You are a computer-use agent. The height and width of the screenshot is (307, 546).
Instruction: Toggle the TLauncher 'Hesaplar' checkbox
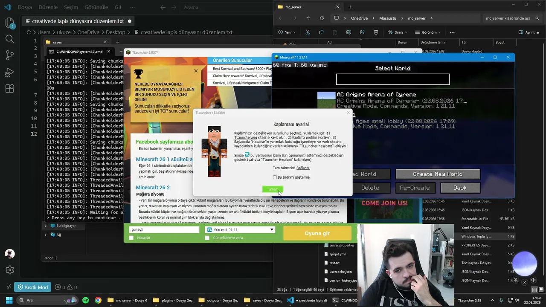point(131,238)
